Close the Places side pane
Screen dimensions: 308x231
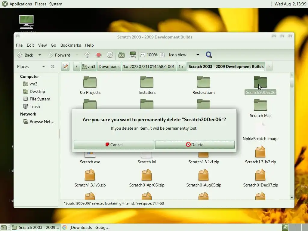click(52, 66)
